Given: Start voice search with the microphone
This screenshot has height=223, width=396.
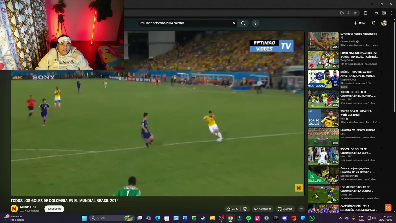Looking at the screenshot, I should [x=255, y=23].
